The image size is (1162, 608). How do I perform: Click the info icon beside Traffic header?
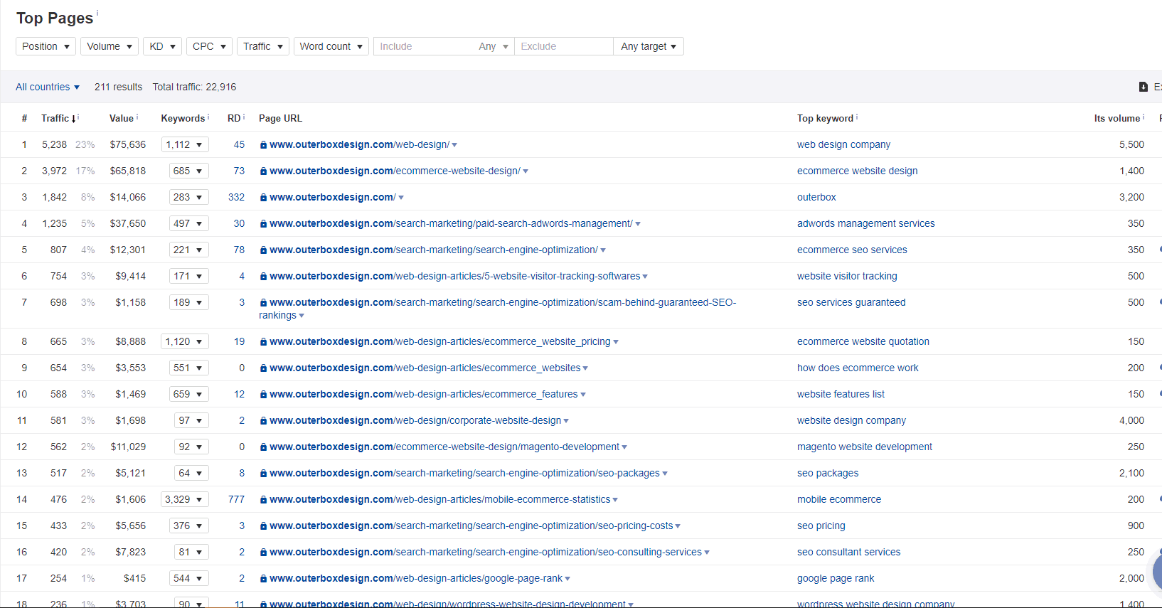coord(78,117)
